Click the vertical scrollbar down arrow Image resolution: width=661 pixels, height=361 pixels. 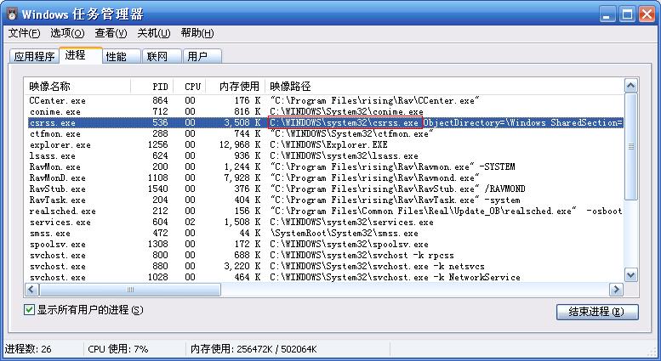(630, 275)
